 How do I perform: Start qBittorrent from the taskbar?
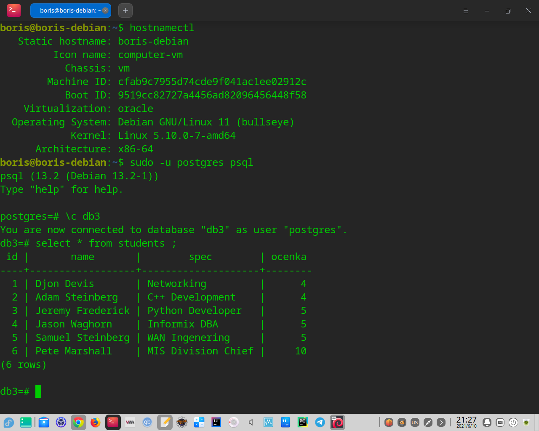147,422
